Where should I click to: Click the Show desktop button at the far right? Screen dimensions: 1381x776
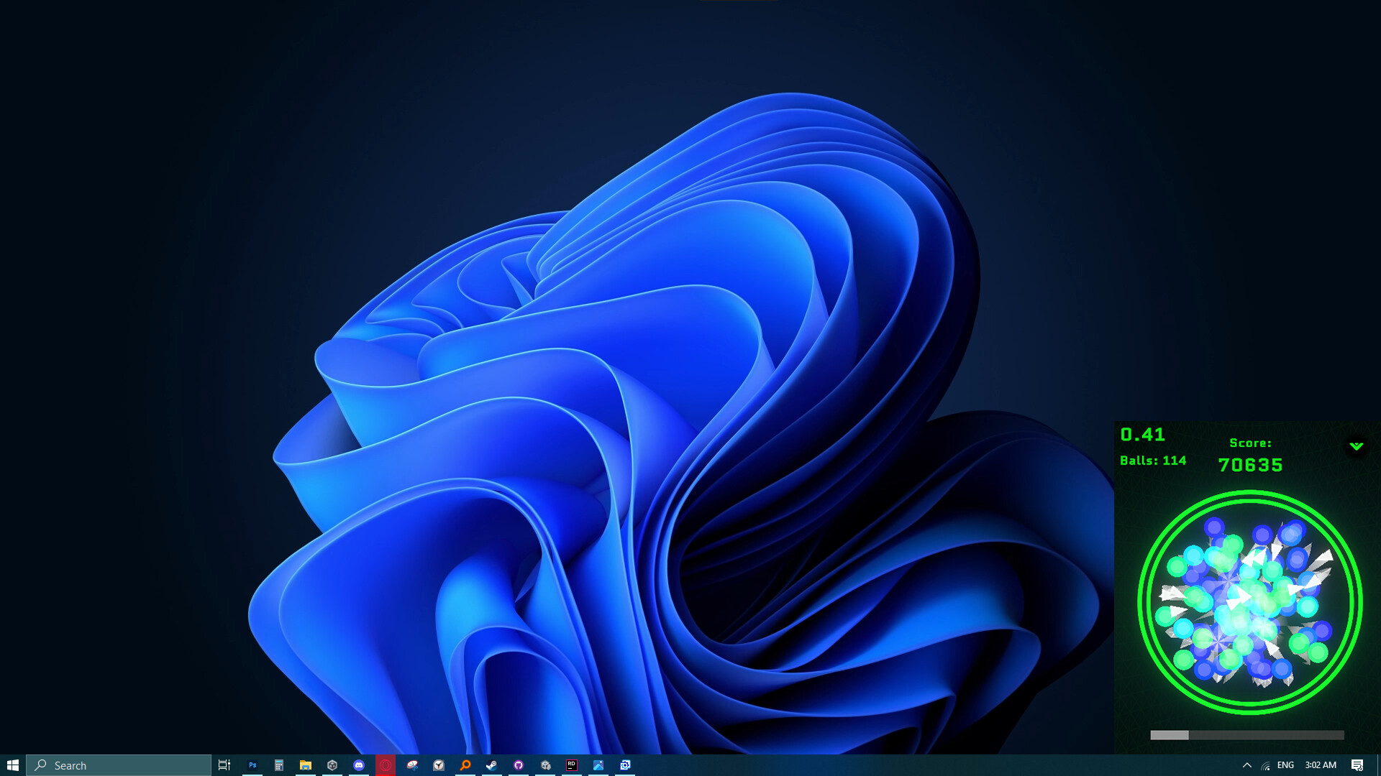pyautogui.click(x=1379, y=765)
